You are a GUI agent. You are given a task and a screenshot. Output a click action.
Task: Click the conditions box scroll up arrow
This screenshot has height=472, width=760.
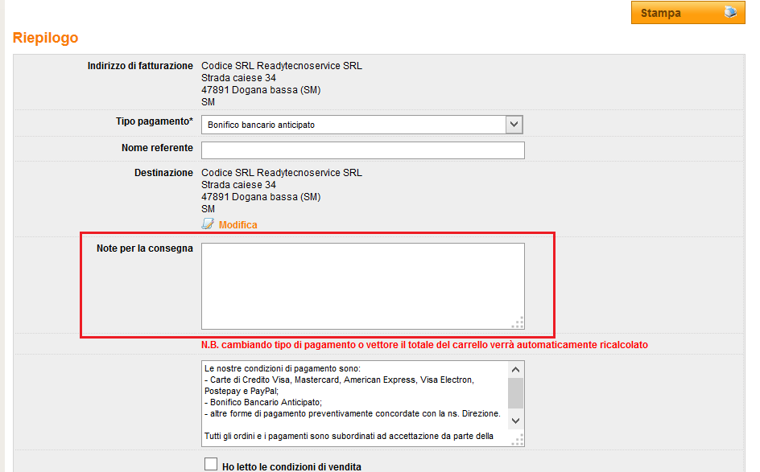[516, 370]
